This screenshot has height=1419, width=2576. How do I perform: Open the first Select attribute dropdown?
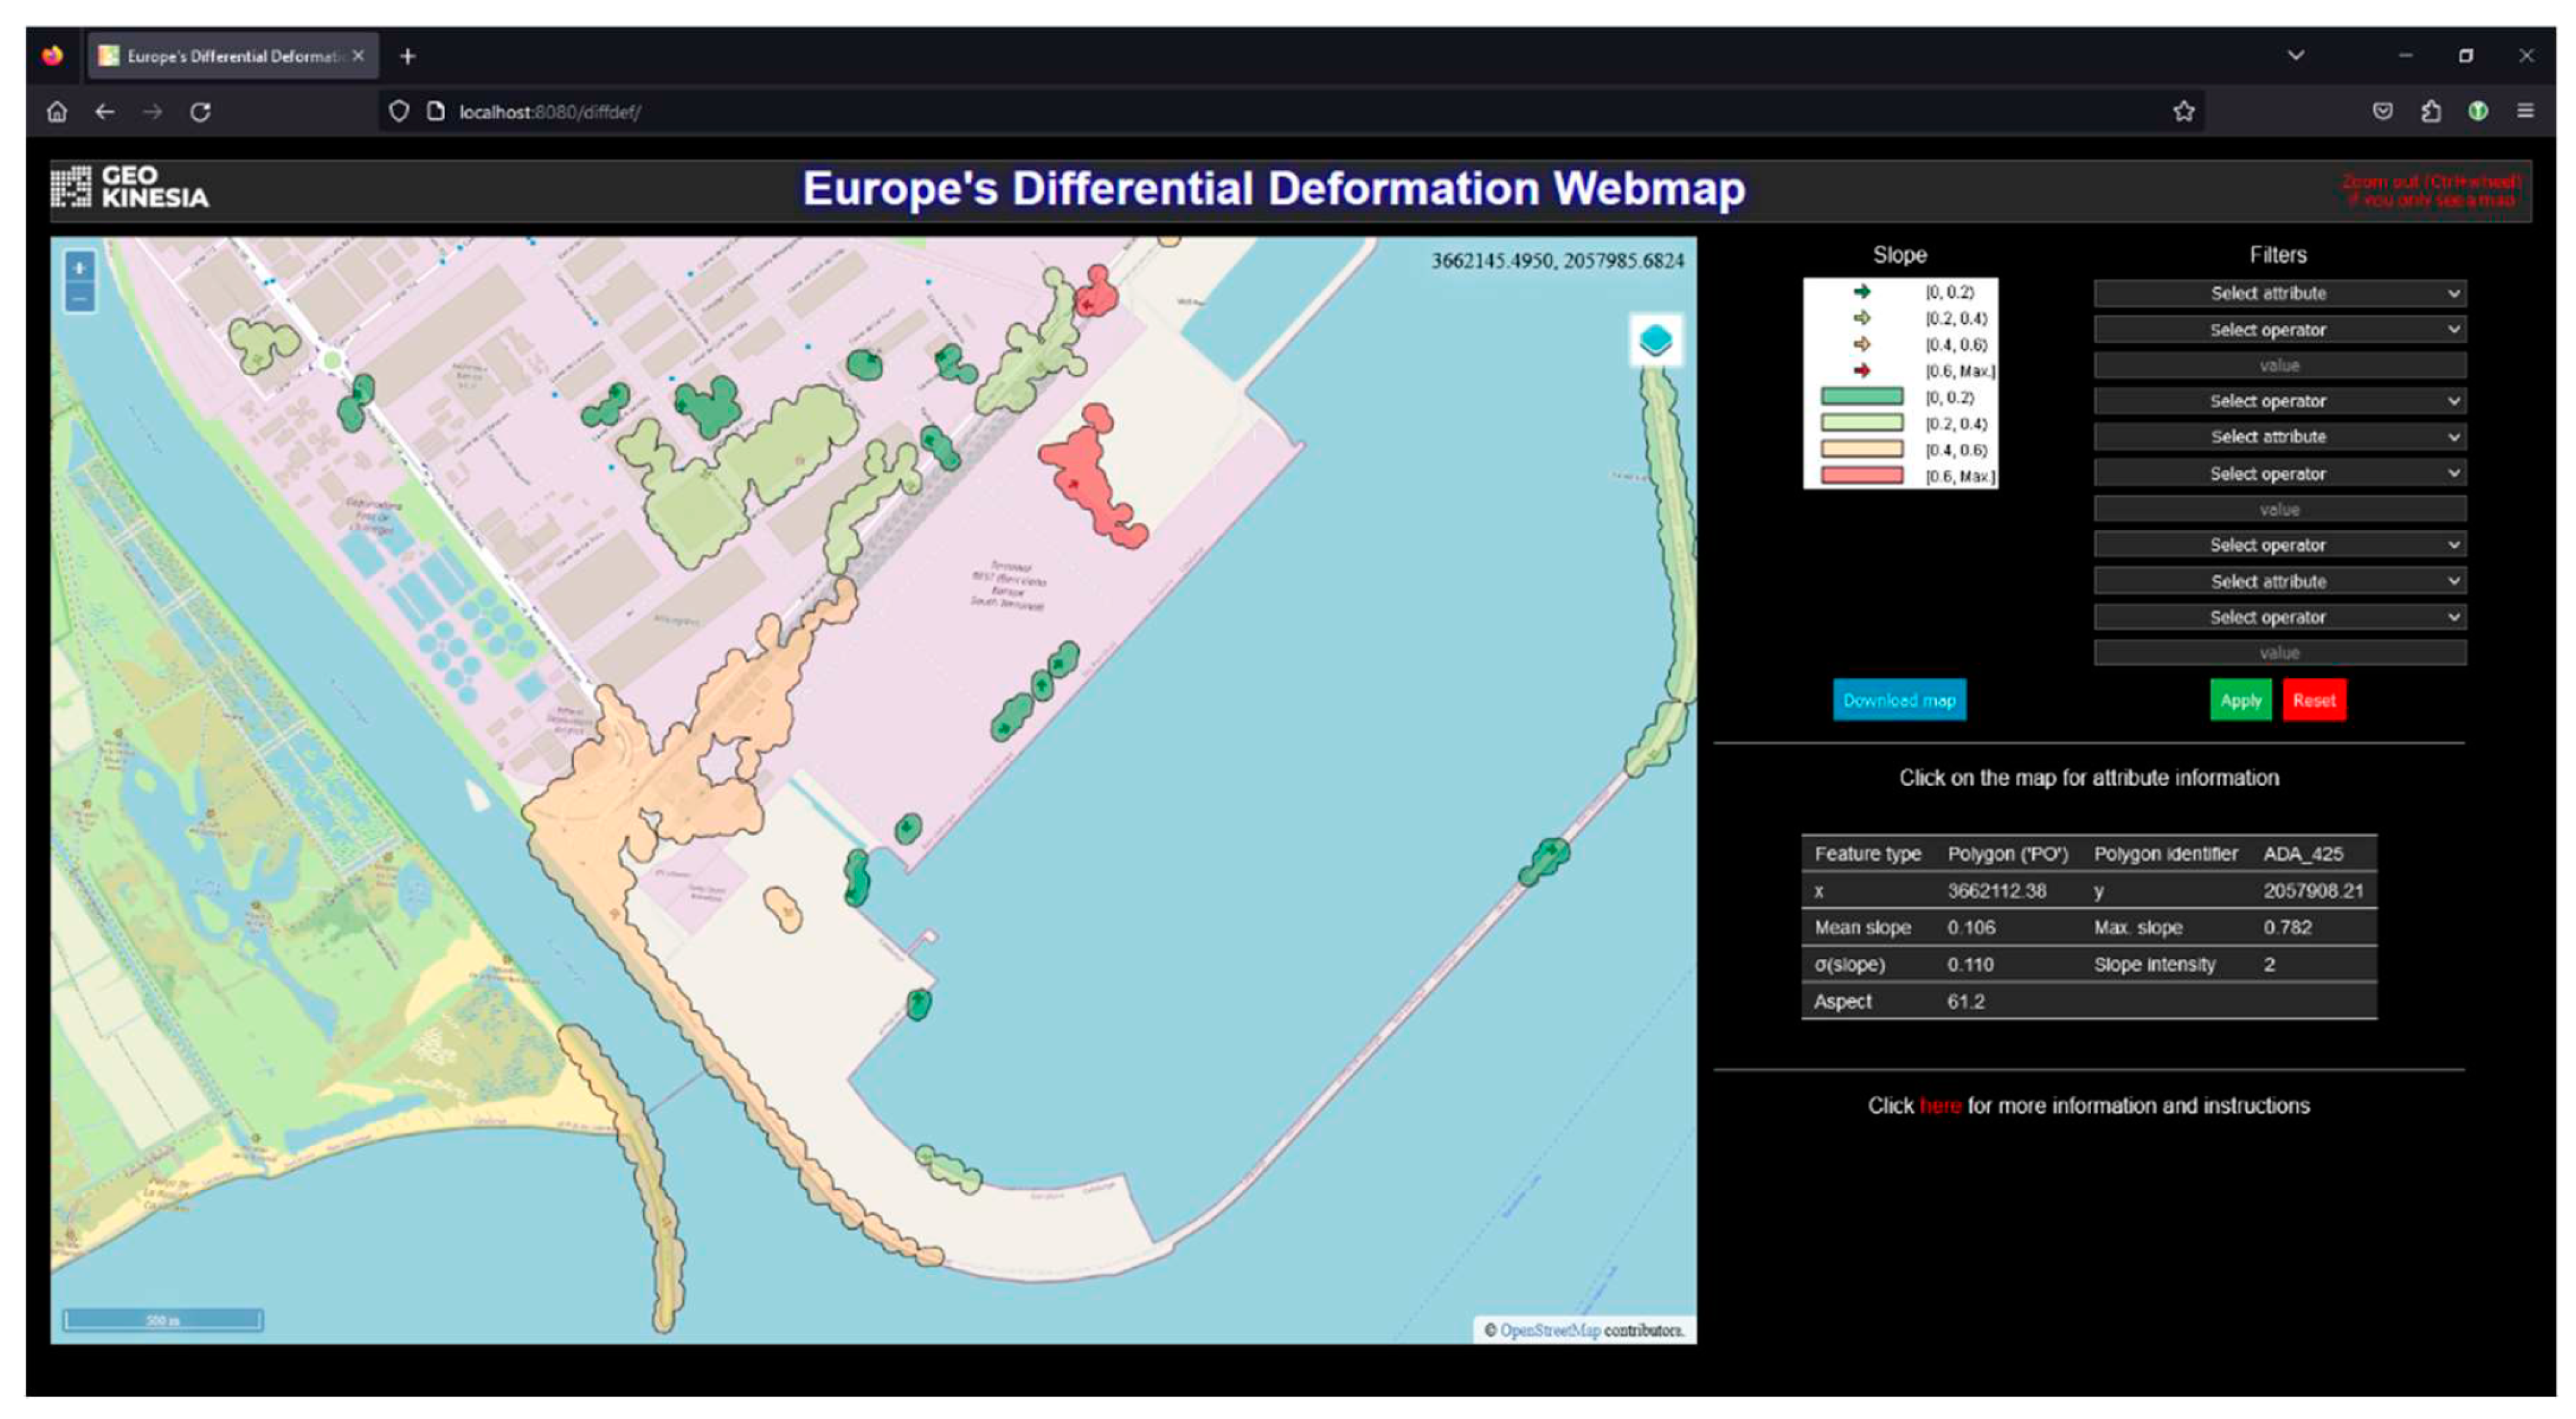click(x=2279, y=293)
